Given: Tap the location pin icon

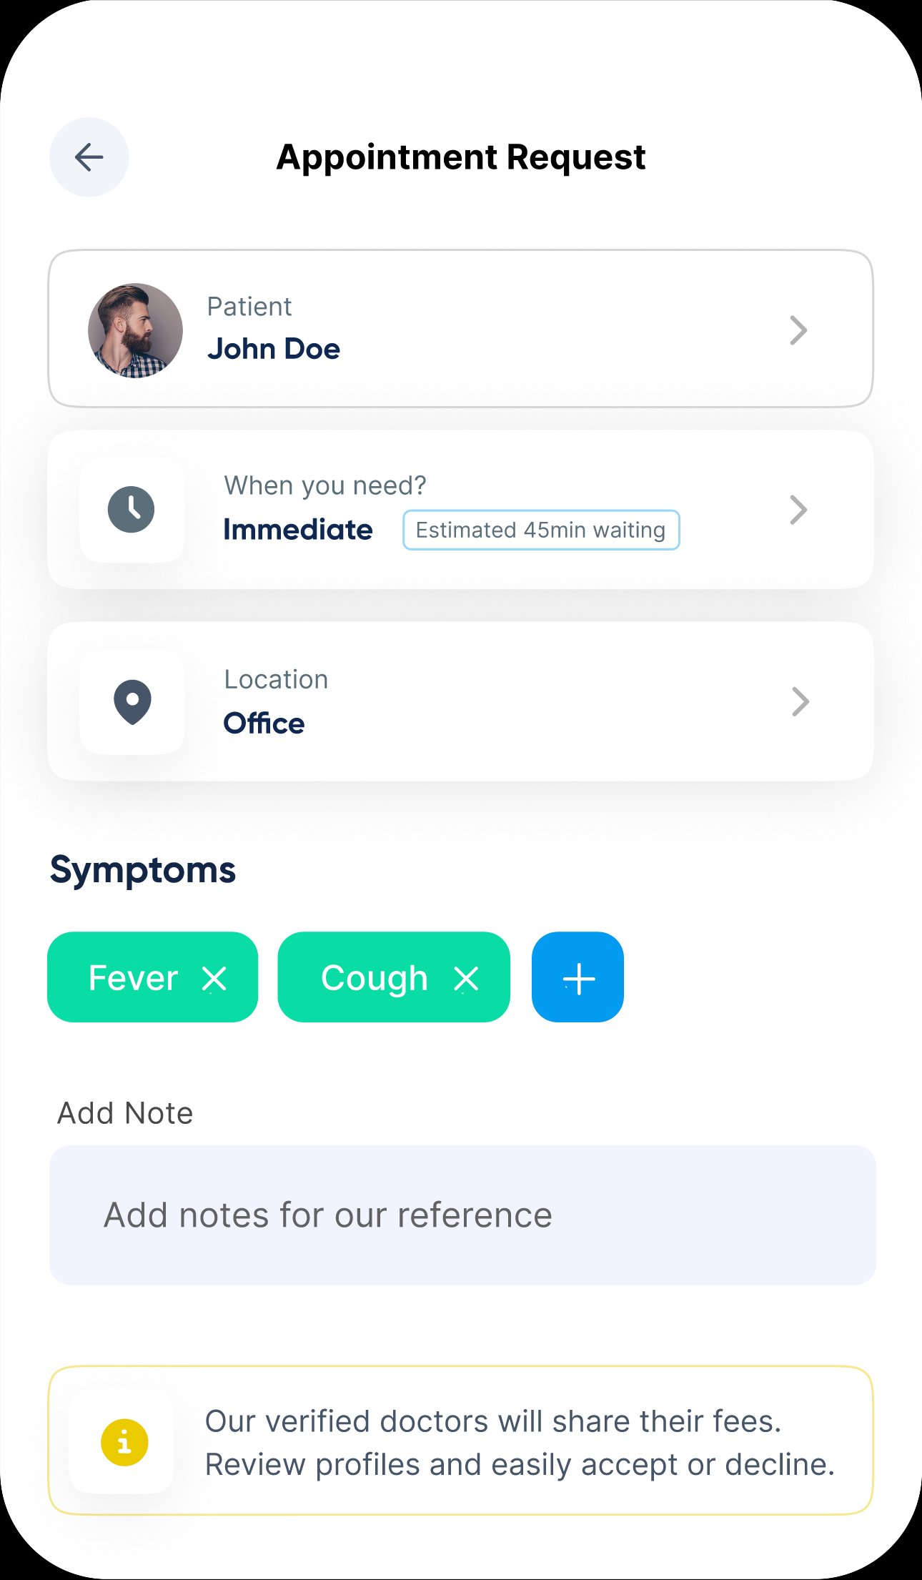Looking at the screenshot, I should 132,701.
